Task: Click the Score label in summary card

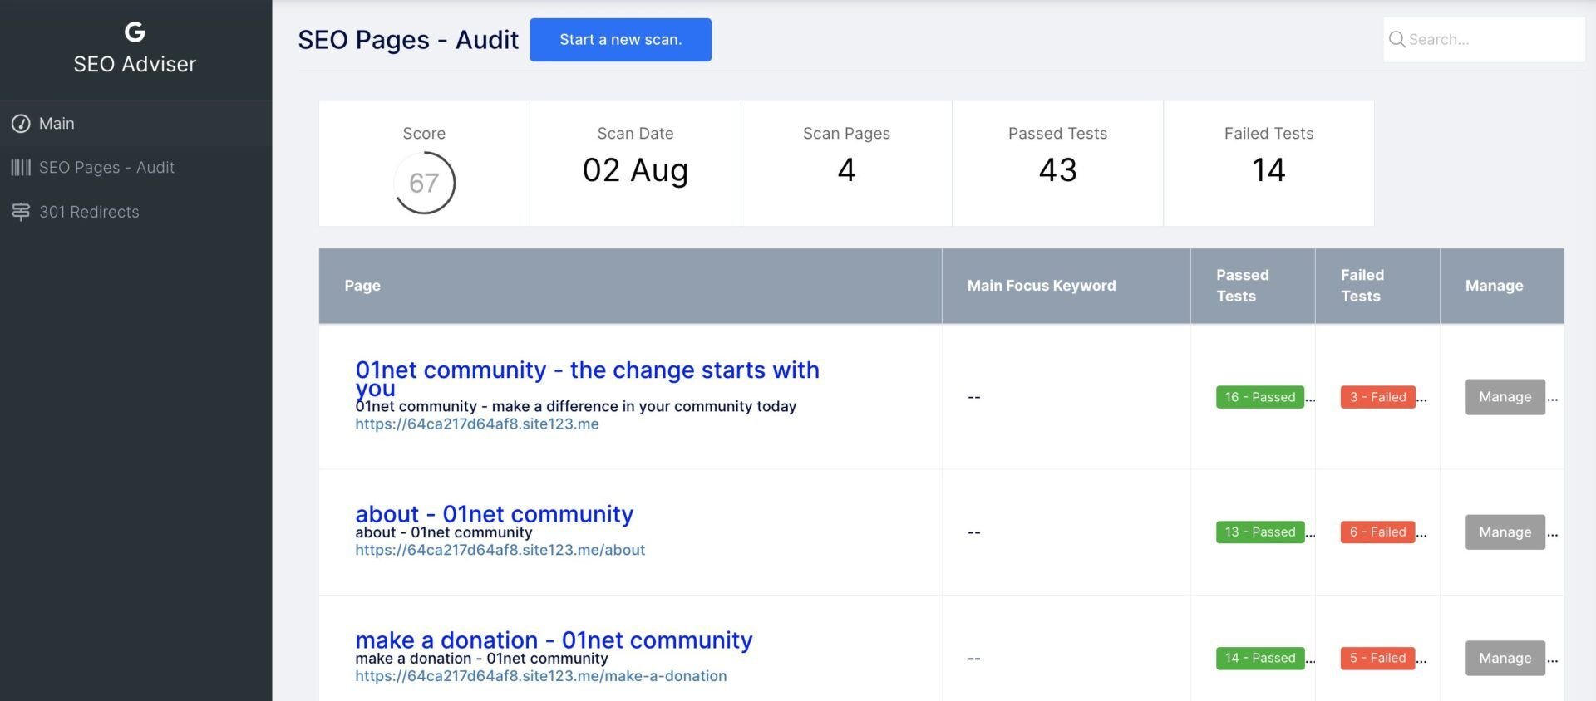Action: [x=424, y=134]
